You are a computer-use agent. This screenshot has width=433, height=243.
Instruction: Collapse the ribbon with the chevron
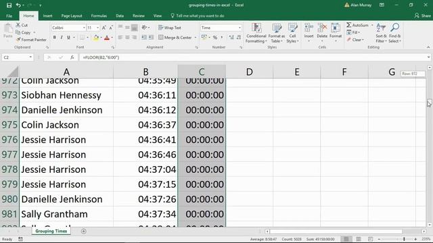point(428,47)
